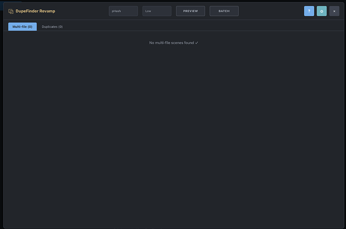Close the DupeFinder Revamp dialog

(x=334, y=11)
